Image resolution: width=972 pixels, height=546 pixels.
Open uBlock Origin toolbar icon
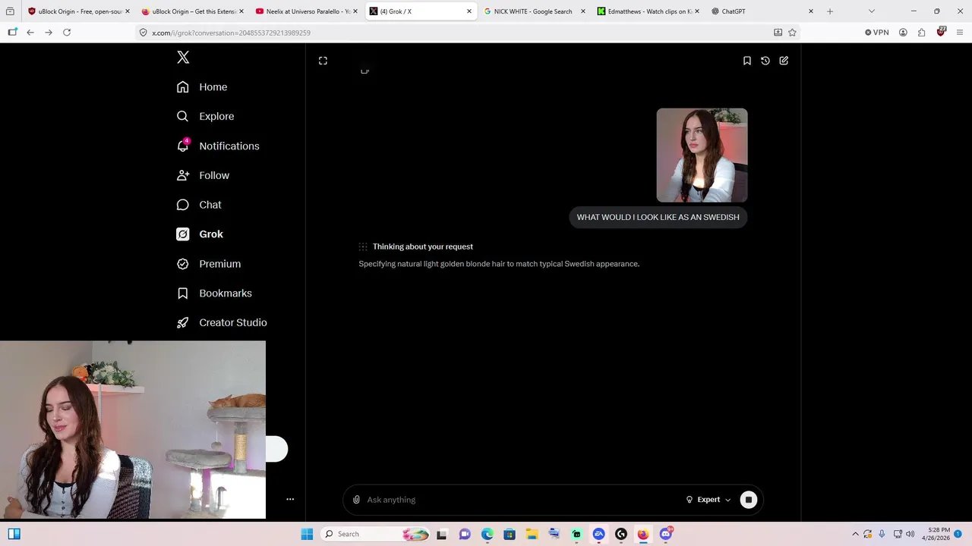coord(941,32)
